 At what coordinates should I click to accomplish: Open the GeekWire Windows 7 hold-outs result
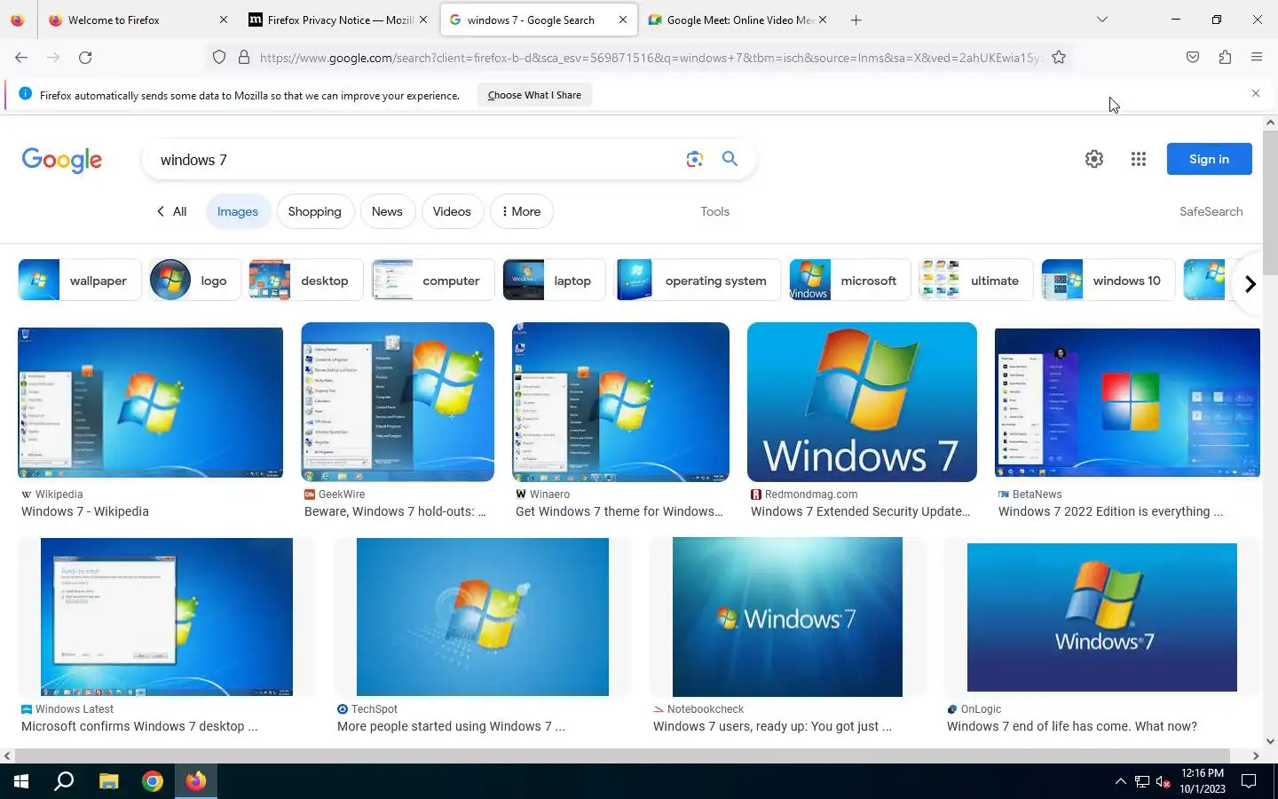coord(395,511)
